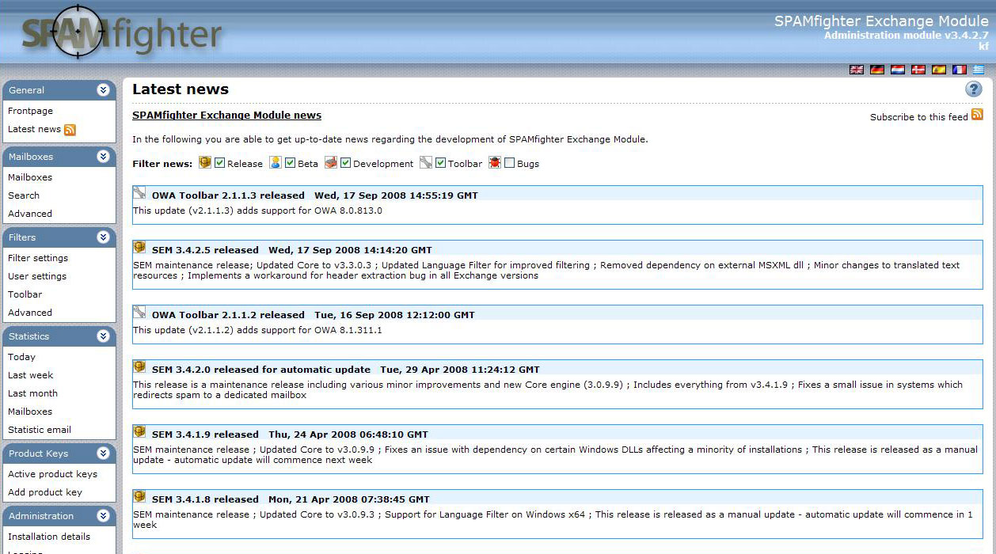Uncheck the Toolbar news filter
996x554 pixels.
[441, 163]
